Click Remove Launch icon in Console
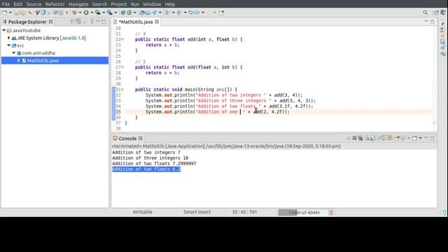Image resolution: width=448 pixels, height=252 pixels. pos(354,138)
